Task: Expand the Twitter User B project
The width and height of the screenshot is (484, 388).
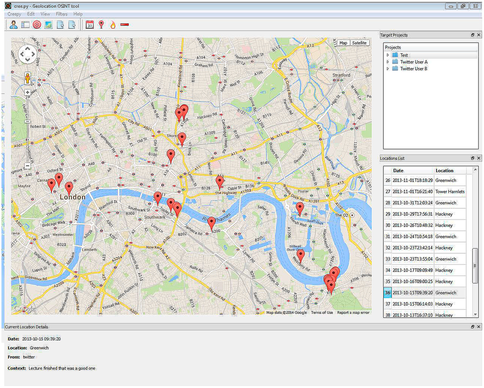Action: click(388, 69)
